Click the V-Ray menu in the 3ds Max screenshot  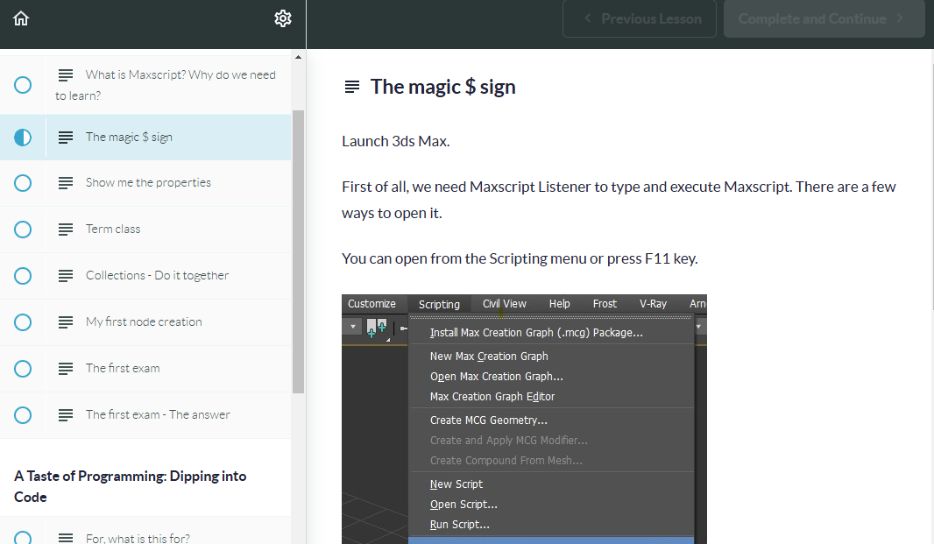pyautogui.click(x=653, y=304)
